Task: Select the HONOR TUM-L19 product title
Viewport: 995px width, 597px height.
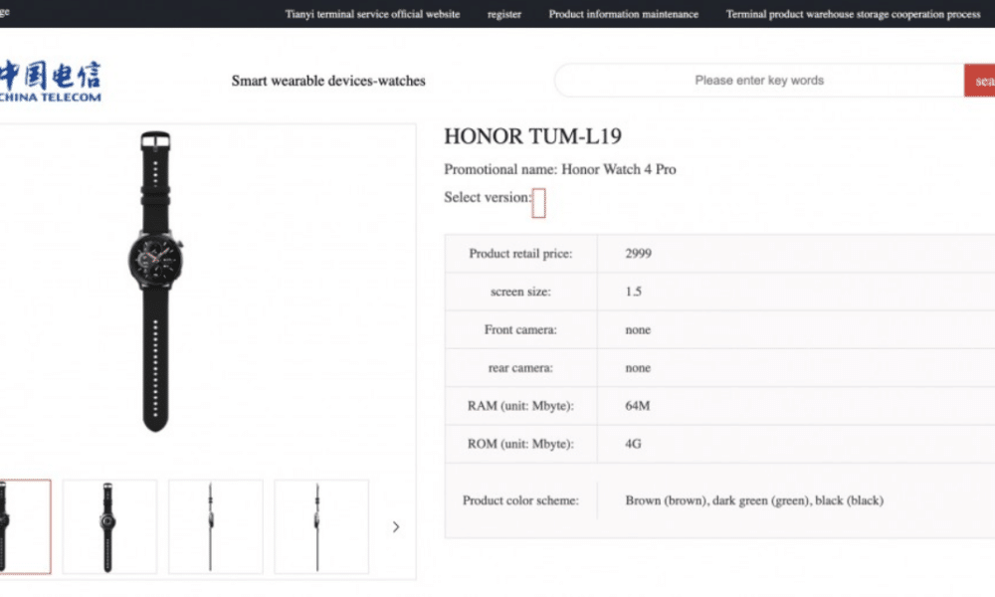Action: pyautogui.click(x=532, y=135)
